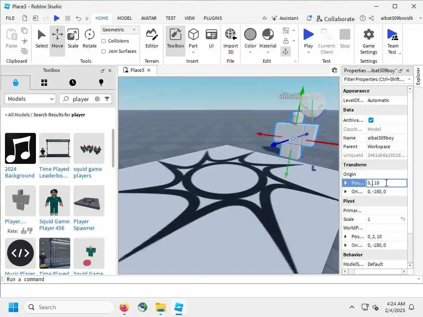Activate the Scale tool
This screenshot has width=423, height=317.
click(x=73, y=39)
